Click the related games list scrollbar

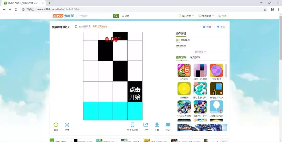click(226, 71)
